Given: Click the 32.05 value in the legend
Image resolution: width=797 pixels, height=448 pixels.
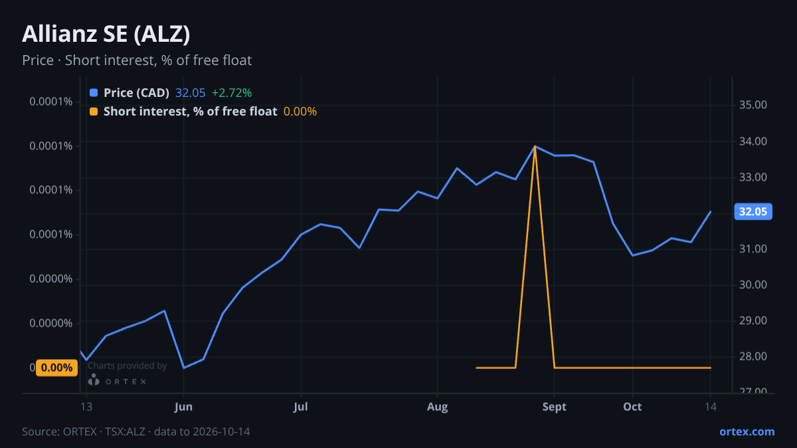Looking at the screenshot, I should [x=190, y=93].
